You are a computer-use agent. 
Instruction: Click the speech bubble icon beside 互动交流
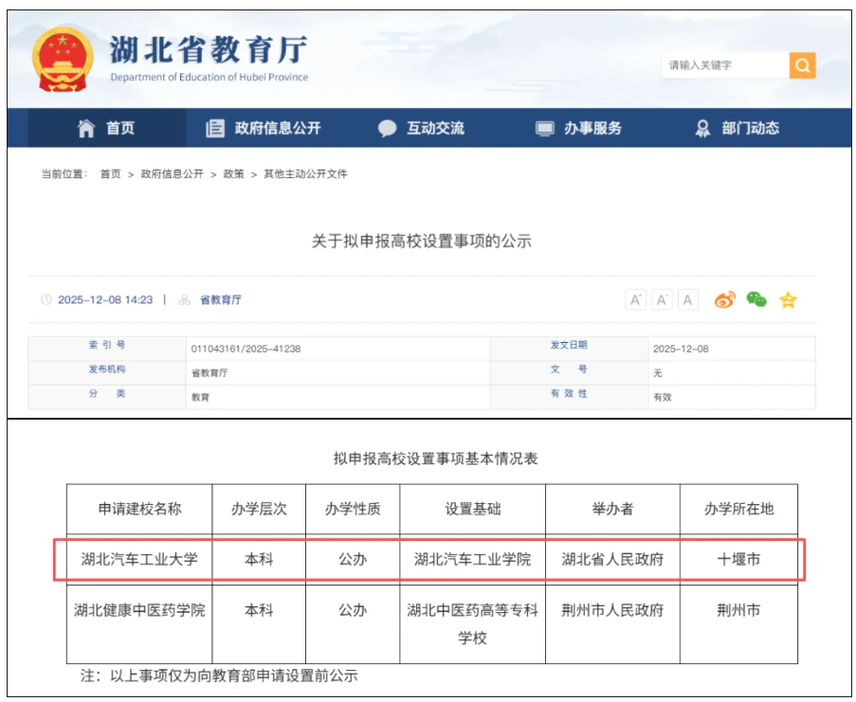[387, 128]
